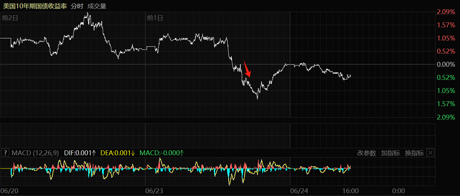Click the 06/24 date label
Screen dimensions: 460x196
[299, 191]
